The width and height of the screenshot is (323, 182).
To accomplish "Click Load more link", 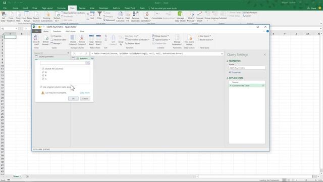I will 85,93.
